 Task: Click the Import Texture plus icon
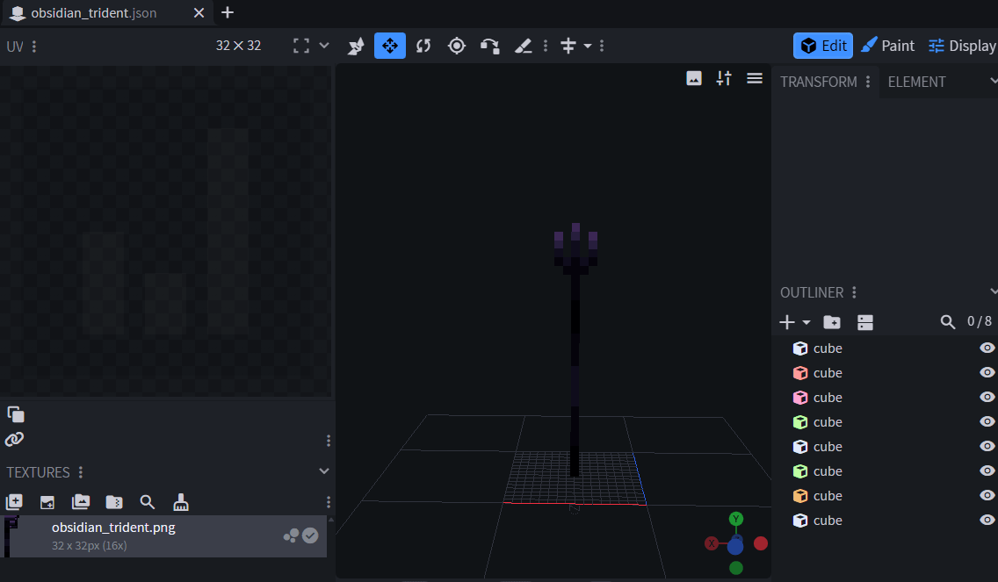14,502
